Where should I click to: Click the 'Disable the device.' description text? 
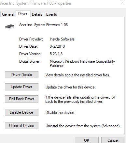[x=60, y=113]
